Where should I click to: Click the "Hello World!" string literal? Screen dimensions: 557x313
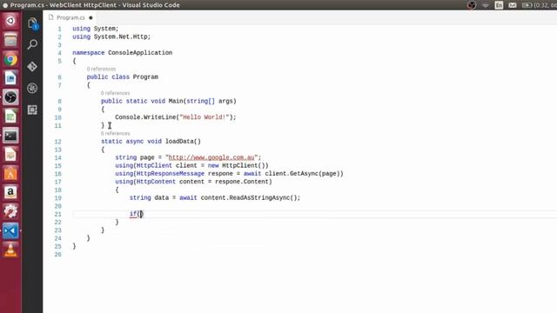pyautogui.click(x=204, y=117)
